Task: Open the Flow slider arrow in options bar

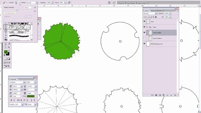Action: (x=65, y=3)
